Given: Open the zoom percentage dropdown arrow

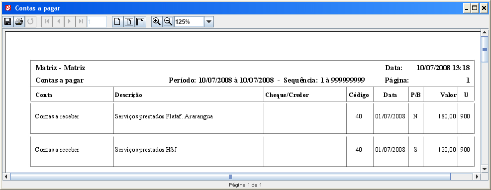Looking at the screenshot, I should coord(209,22).
